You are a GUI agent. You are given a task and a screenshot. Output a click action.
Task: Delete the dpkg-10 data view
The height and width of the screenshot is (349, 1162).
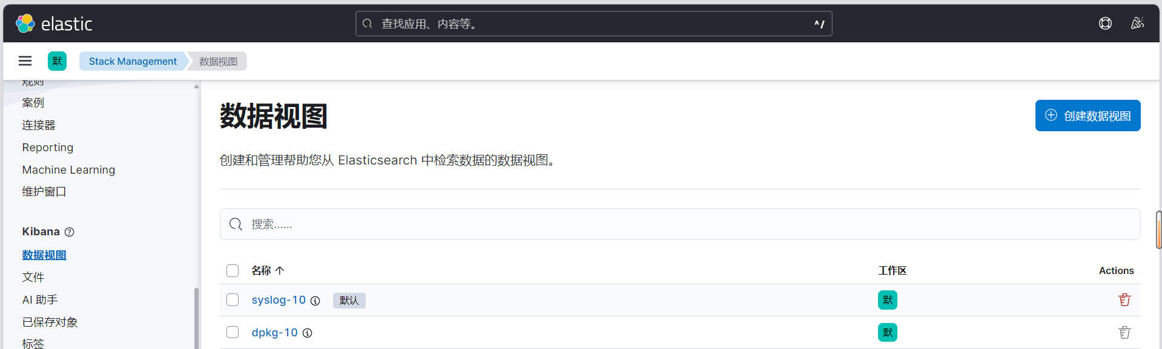pos(1124,332)
